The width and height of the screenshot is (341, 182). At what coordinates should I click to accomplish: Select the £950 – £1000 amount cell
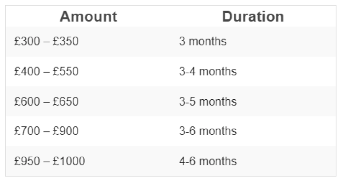[88, 161]
